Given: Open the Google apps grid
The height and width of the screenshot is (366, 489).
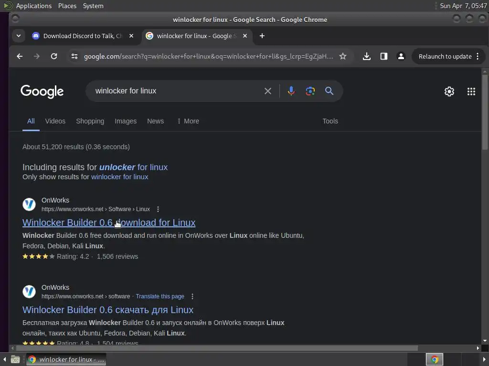Looking at the screenshot, I should tap(471, 91).
